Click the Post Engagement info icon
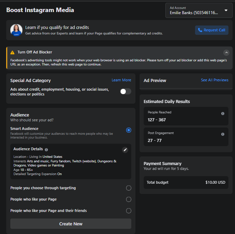The image size is (235, 234). pos(223,134)
